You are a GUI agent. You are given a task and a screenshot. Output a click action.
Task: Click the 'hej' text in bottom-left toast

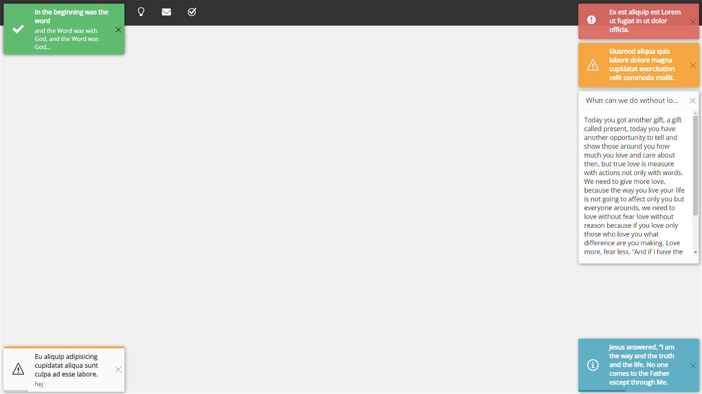click(x=39, y=384)
